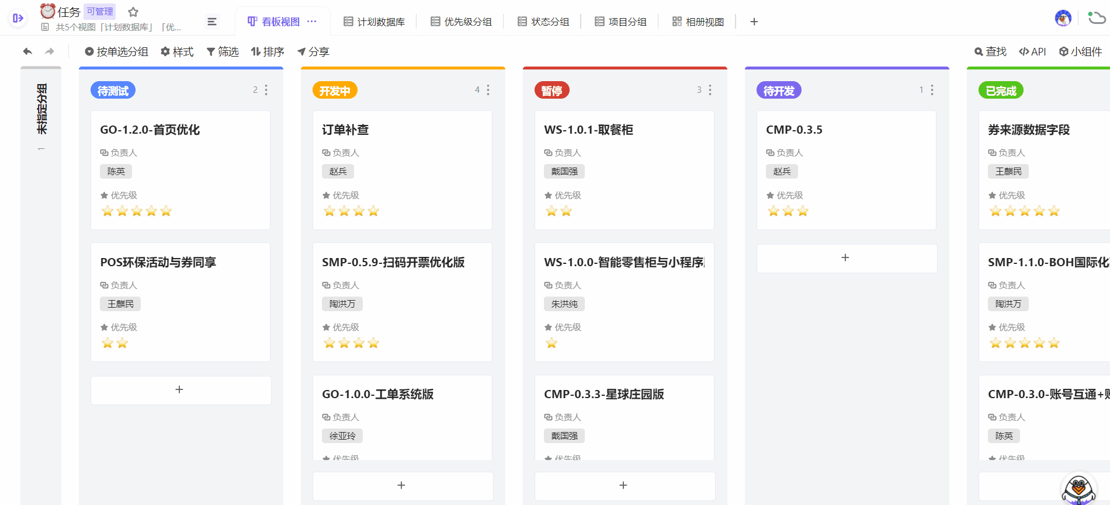Click fifth priority star on GO-1.2.0-首页优化
Screen dimensions: 1110x505
click(166, 211)
